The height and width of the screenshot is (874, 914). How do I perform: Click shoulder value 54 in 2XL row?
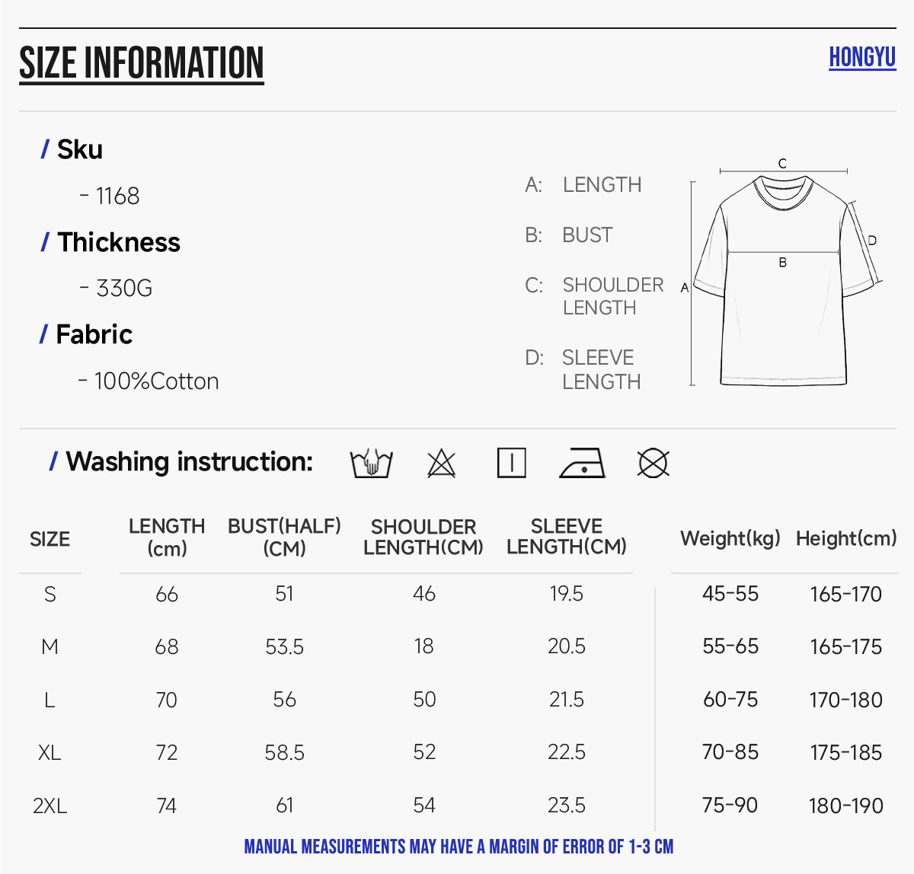(x=424, y=805)
